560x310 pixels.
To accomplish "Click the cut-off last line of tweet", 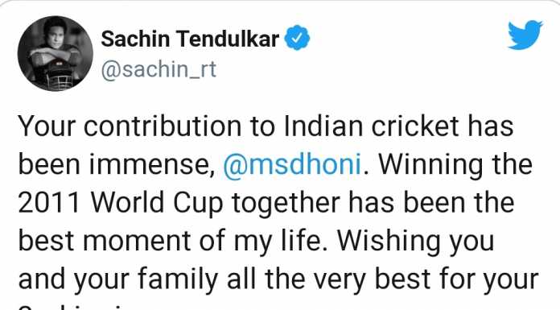I will point(72,307).
